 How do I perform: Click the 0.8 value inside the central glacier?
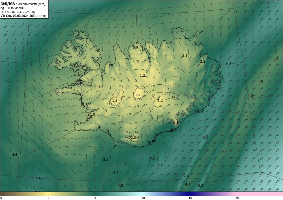[x=137, y=95]
